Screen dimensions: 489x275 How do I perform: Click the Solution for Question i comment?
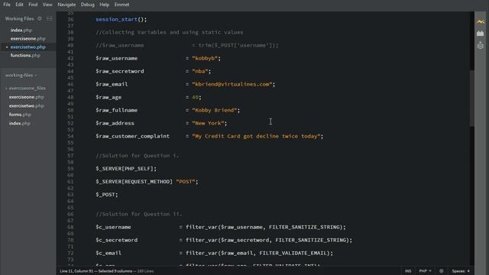(138, 156)
